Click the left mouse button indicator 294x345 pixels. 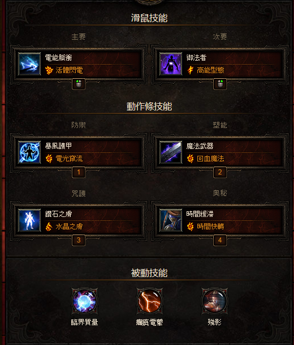click(79, 84)
